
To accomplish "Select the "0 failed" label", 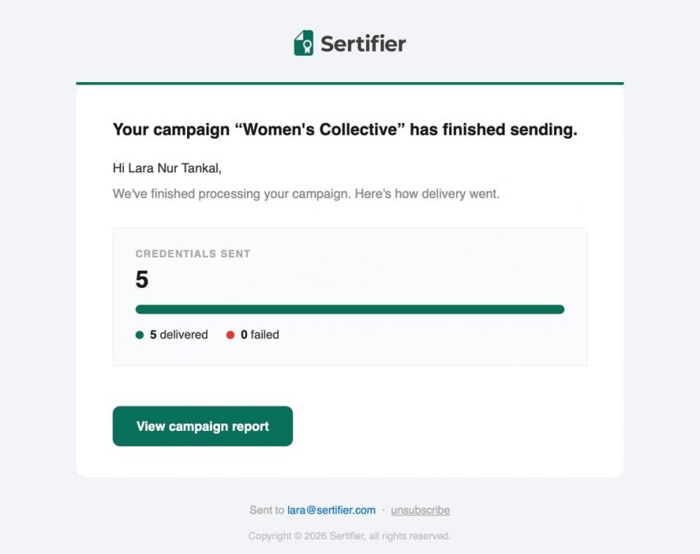I will (x=260, y=334).
